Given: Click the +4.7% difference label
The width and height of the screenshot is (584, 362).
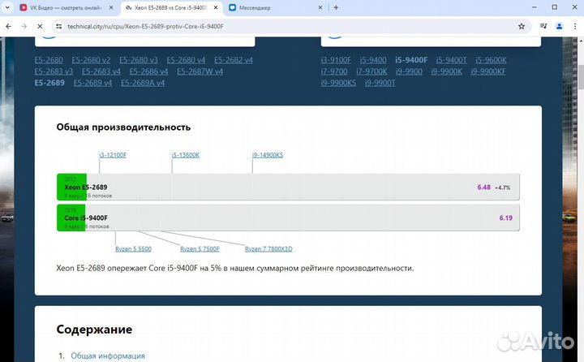Looking at the screenshot, I should (502, 187).
